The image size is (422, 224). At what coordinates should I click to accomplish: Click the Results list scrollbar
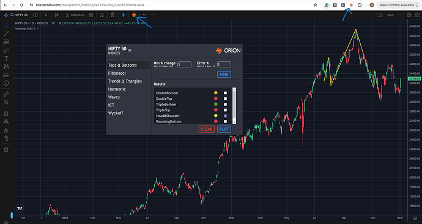coord(234,105)
